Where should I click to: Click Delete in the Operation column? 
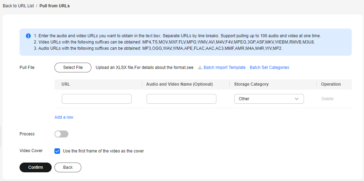327,99
